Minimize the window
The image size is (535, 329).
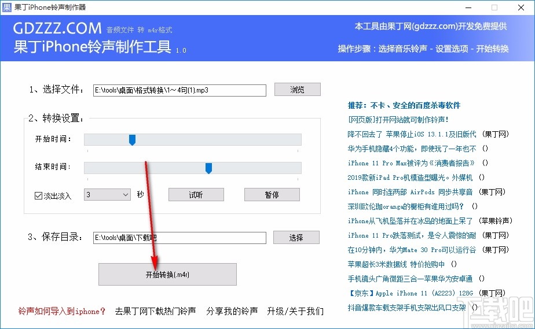(x=468, y=8)
